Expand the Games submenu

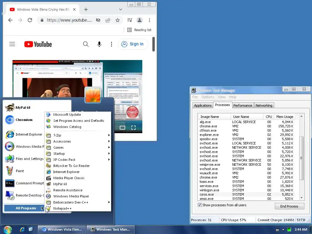coord(78,147)
